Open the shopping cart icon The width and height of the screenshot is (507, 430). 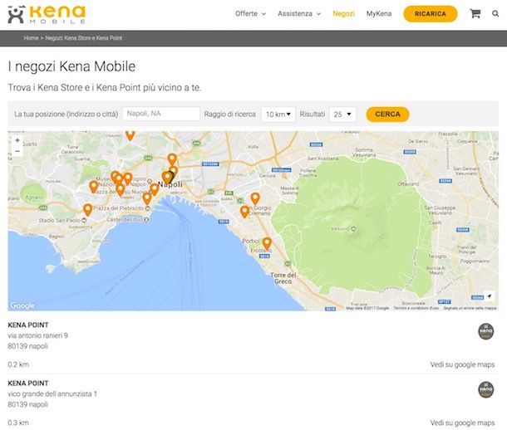pyautogui.click(x=475, y=13)
